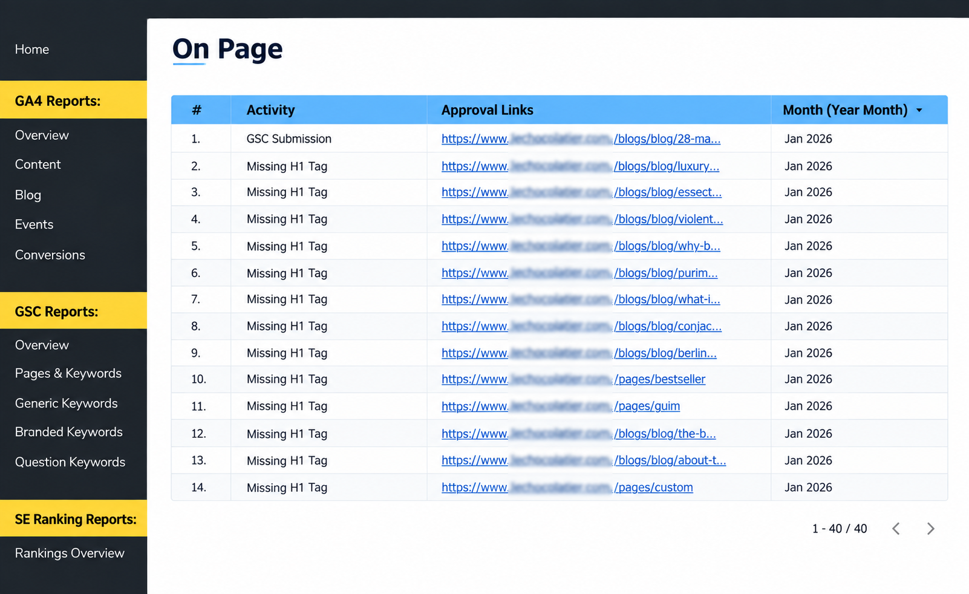
Task: Click the On Page title
Action: click(x=227, y=49)
